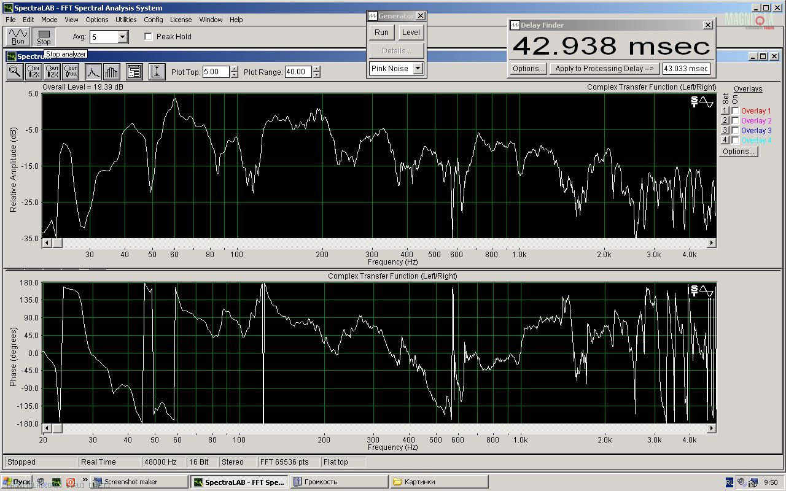
Task: Decrease Plot Range with down arrow
Action: 316,75
